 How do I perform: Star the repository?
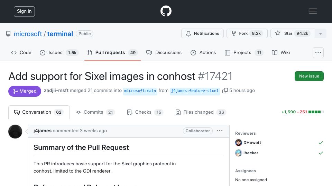pyautogui.click(x=293, y=33)
